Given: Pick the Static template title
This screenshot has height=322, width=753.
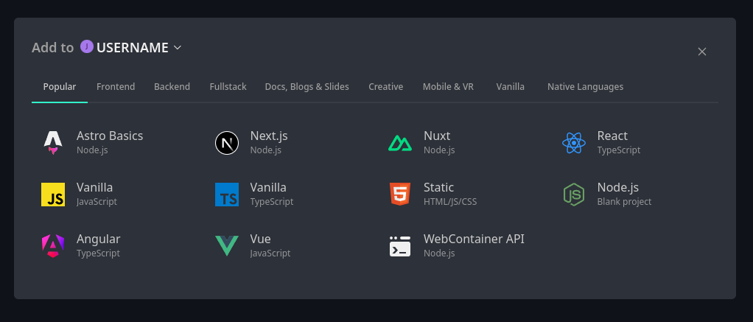Looking at the screenshot, I should tap(438, 187).
